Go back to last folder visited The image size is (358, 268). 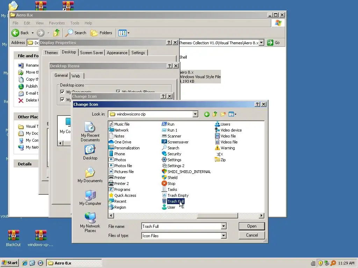tap(207, 114)
